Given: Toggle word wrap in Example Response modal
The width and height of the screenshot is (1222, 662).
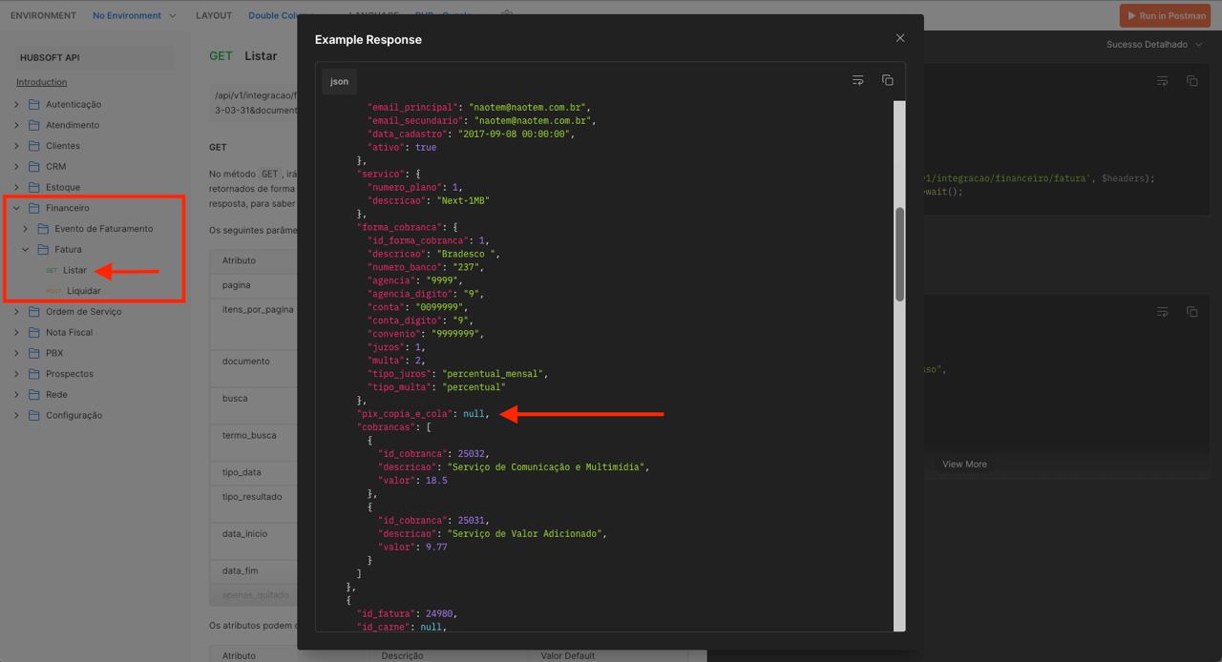Looking at the screenshot, I should (x=857, y=80).
